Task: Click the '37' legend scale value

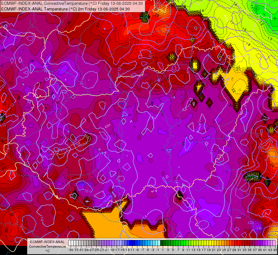Action: (255, 250)
